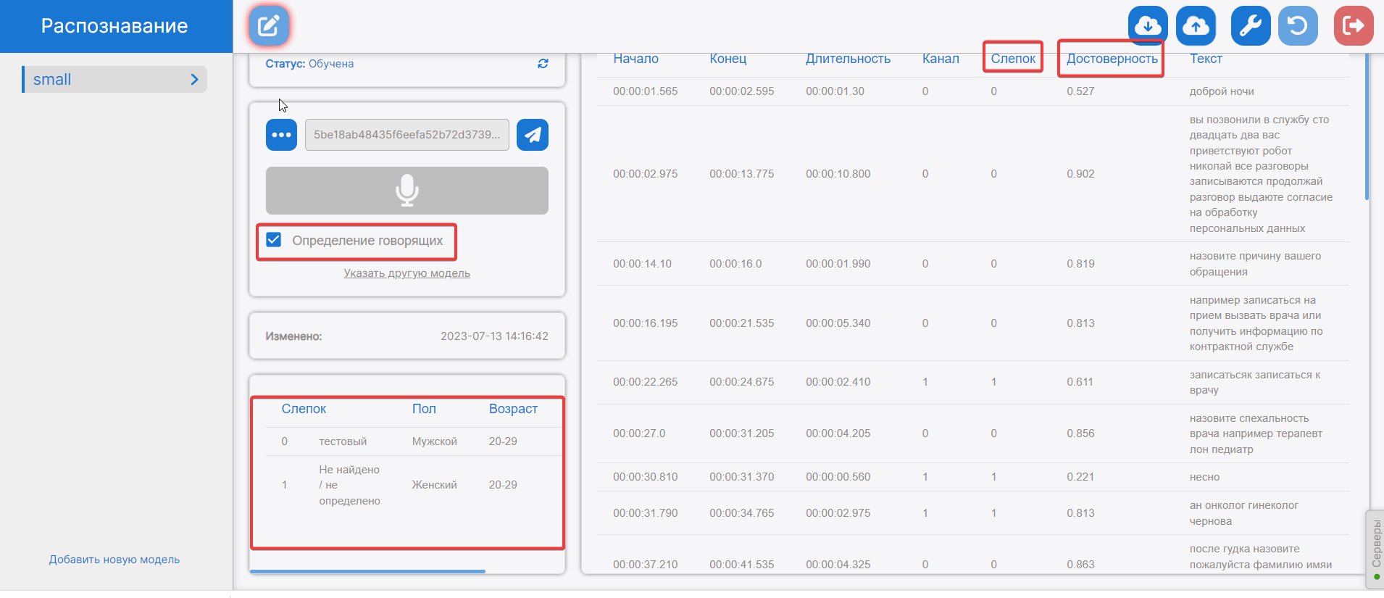Viewport: 1384px width, 598px height.
Task: Send file with paper plane icon
Action: click(533, 135)
